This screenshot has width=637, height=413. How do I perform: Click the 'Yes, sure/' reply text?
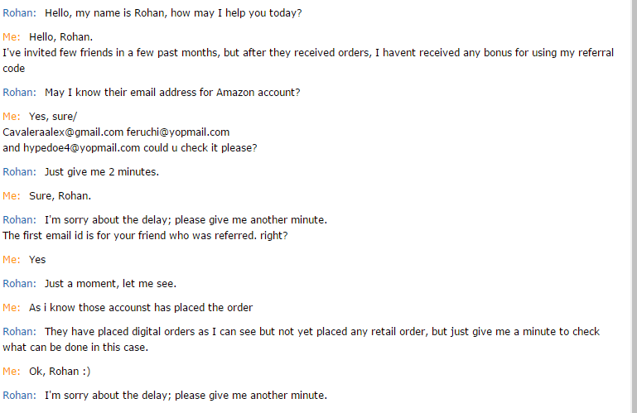(52, 117)
